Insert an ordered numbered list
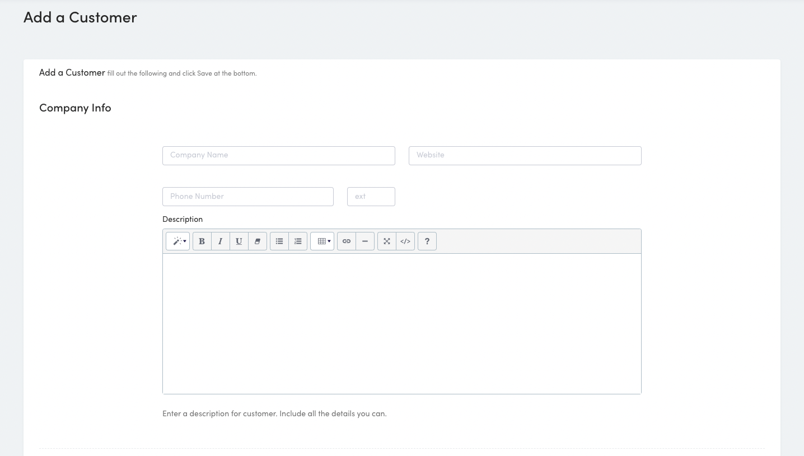The height and width of the screenshot is (456, 804). (298, 241)
